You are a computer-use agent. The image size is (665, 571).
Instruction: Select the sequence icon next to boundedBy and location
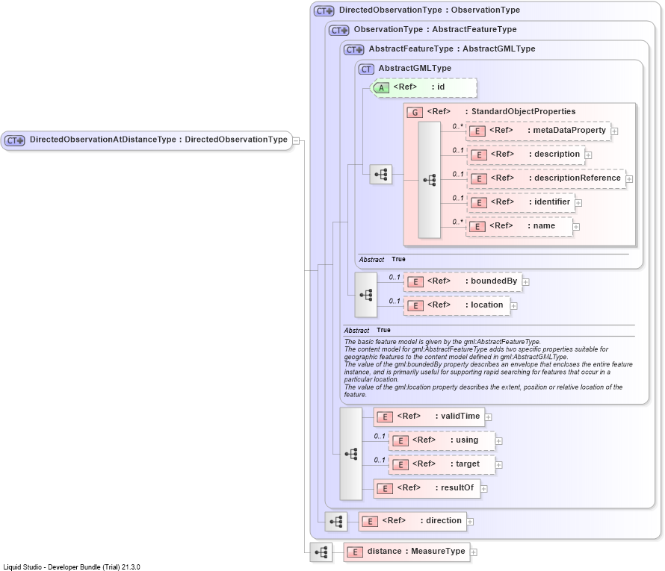[365, 295]
